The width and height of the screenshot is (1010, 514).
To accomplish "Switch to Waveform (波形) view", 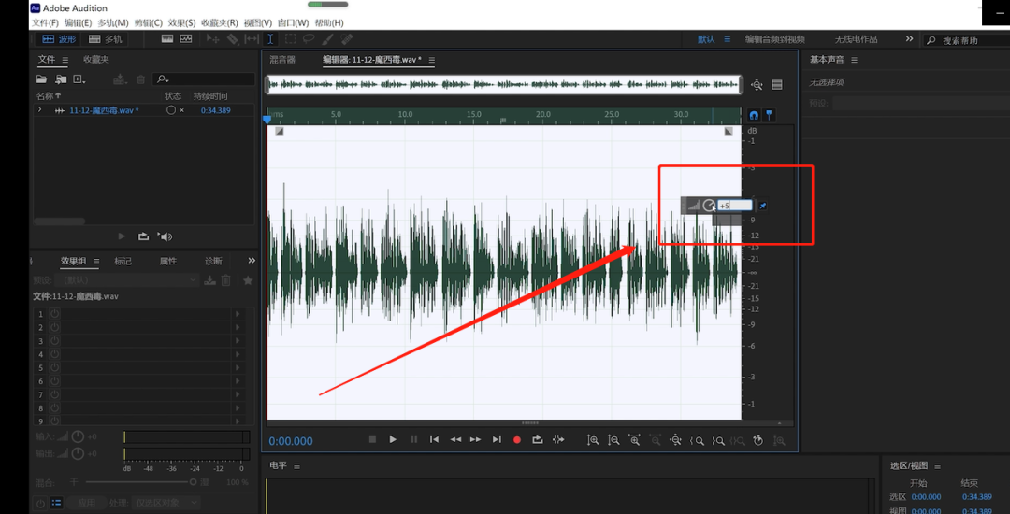I will coord(59,39).
